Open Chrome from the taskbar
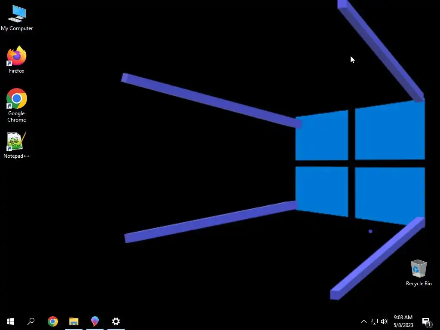The height and width of the screenshot is (330, 440). click(53, 321)
